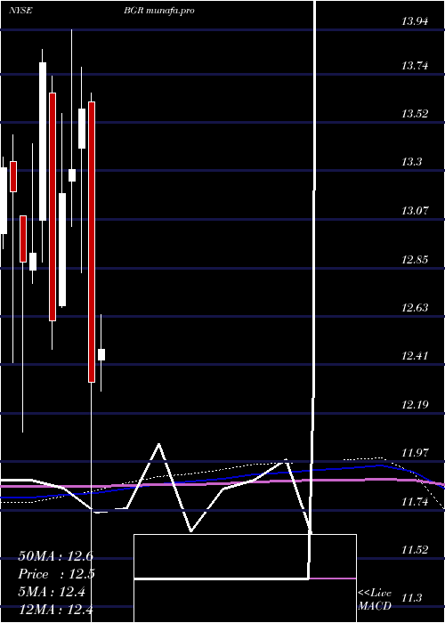Click the 50MA : 12.6 readout

tap(55, 556)
